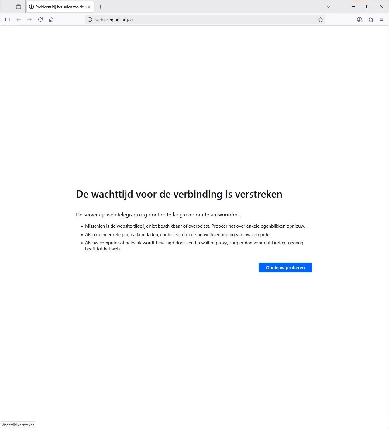The height and width of the screenshot is (428, 389).
Task: Click the back arrow navigation icon
Action: coord(19,19)
